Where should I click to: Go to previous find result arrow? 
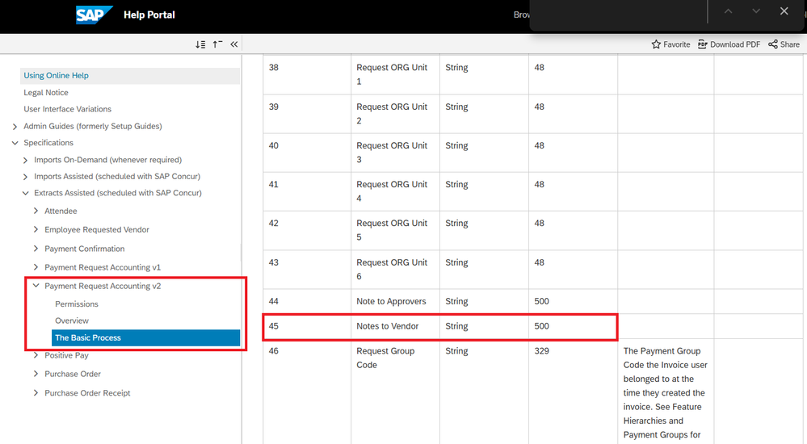729,10
